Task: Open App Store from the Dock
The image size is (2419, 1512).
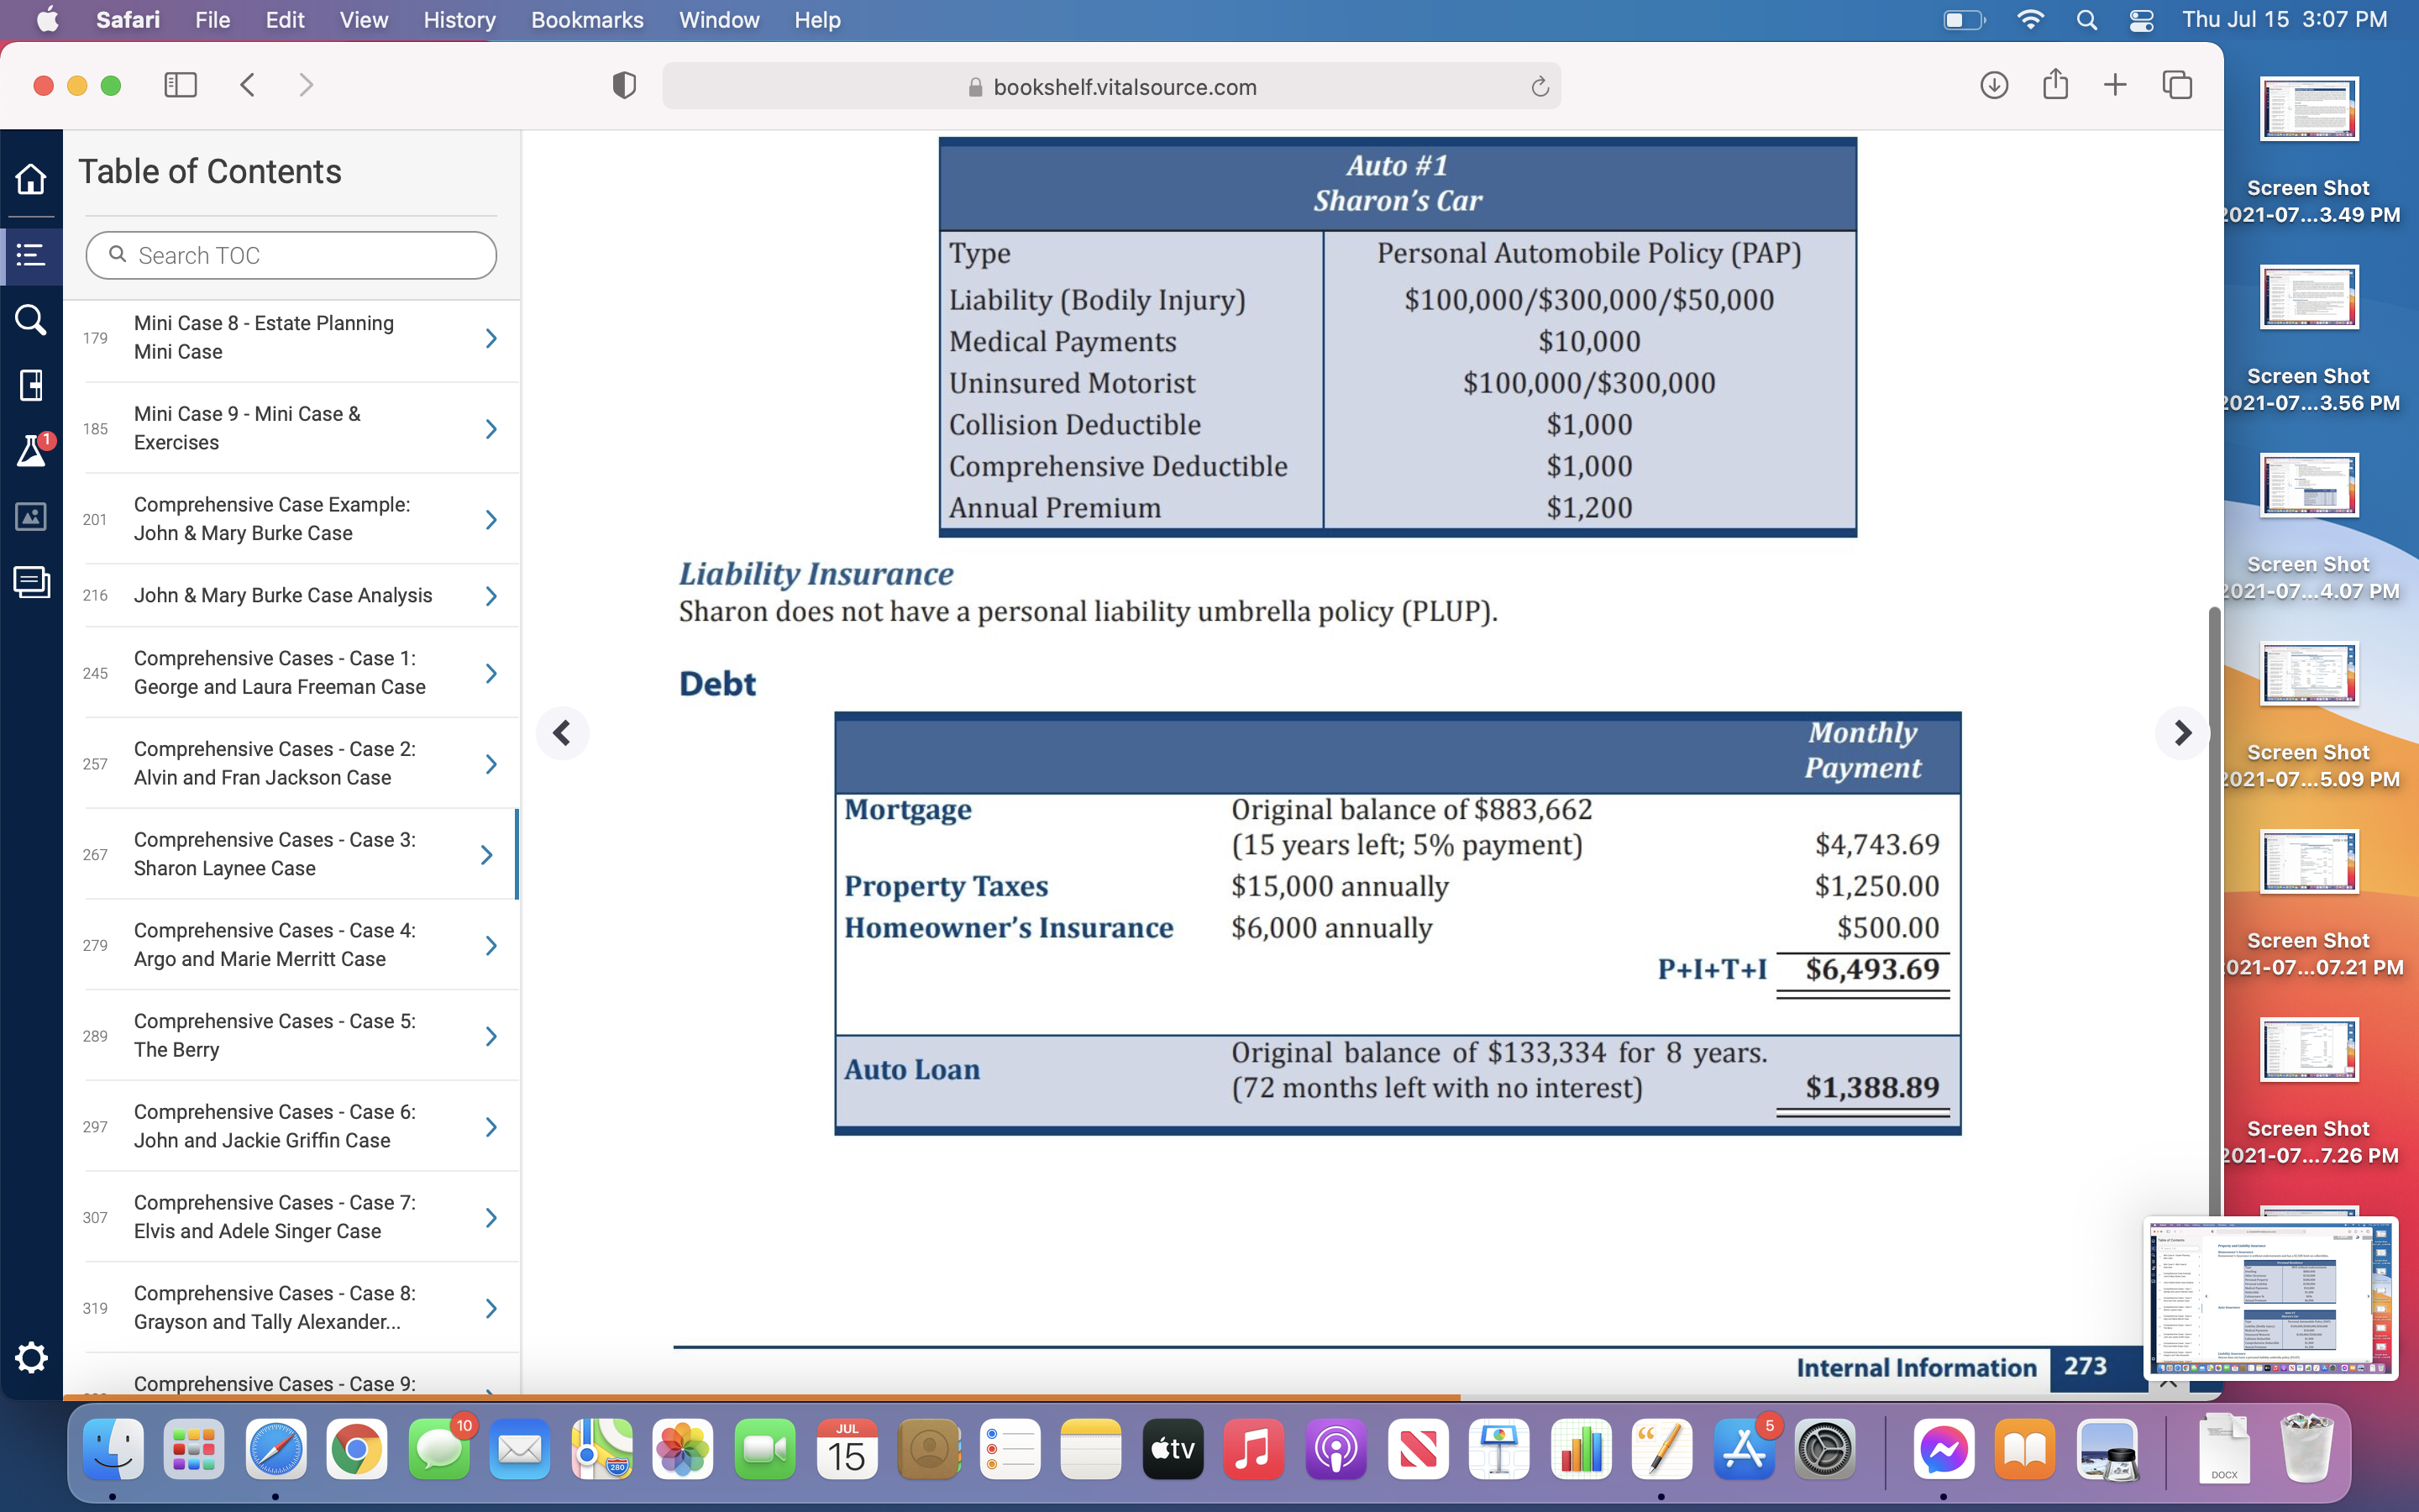Action: [1744, 1449]
